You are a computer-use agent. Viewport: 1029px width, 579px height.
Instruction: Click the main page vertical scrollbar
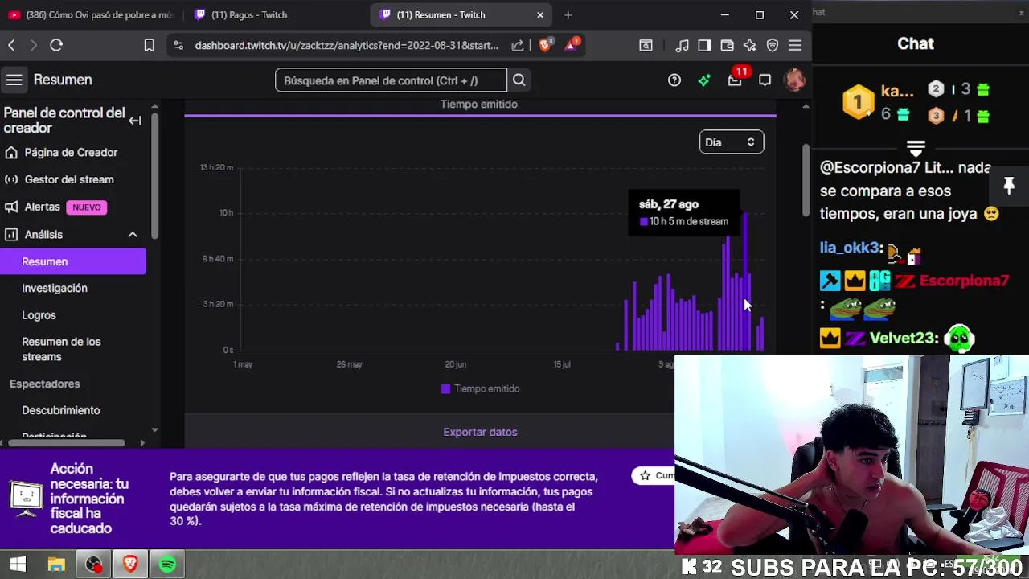click(806, 180)
